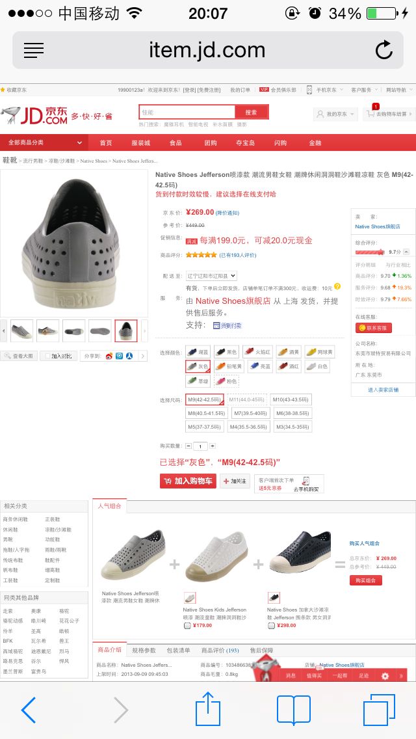The image size is (416, 739).
Task: Increase purchase quantity with plus stepper
Action: click(213, 446)
